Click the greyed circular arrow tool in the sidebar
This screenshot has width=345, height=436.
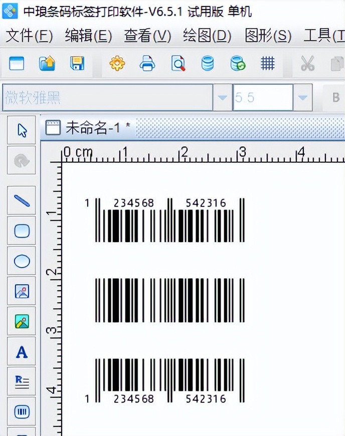[22, 160]
